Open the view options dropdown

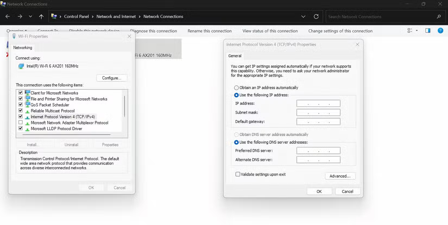point(417,31)
